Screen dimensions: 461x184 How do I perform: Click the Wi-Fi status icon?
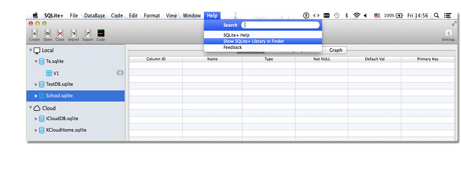(357, 16)
